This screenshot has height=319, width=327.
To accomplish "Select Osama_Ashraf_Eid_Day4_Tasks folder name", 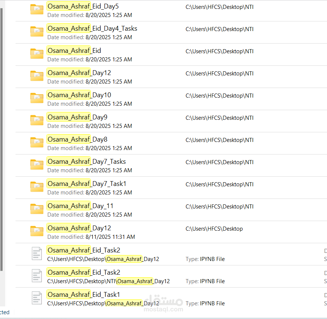I will click(x=92, y=28).
